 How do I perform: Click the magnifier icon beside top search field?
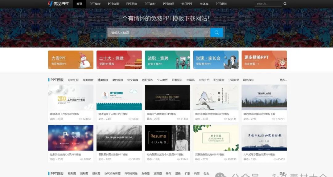tap(285, 4)
